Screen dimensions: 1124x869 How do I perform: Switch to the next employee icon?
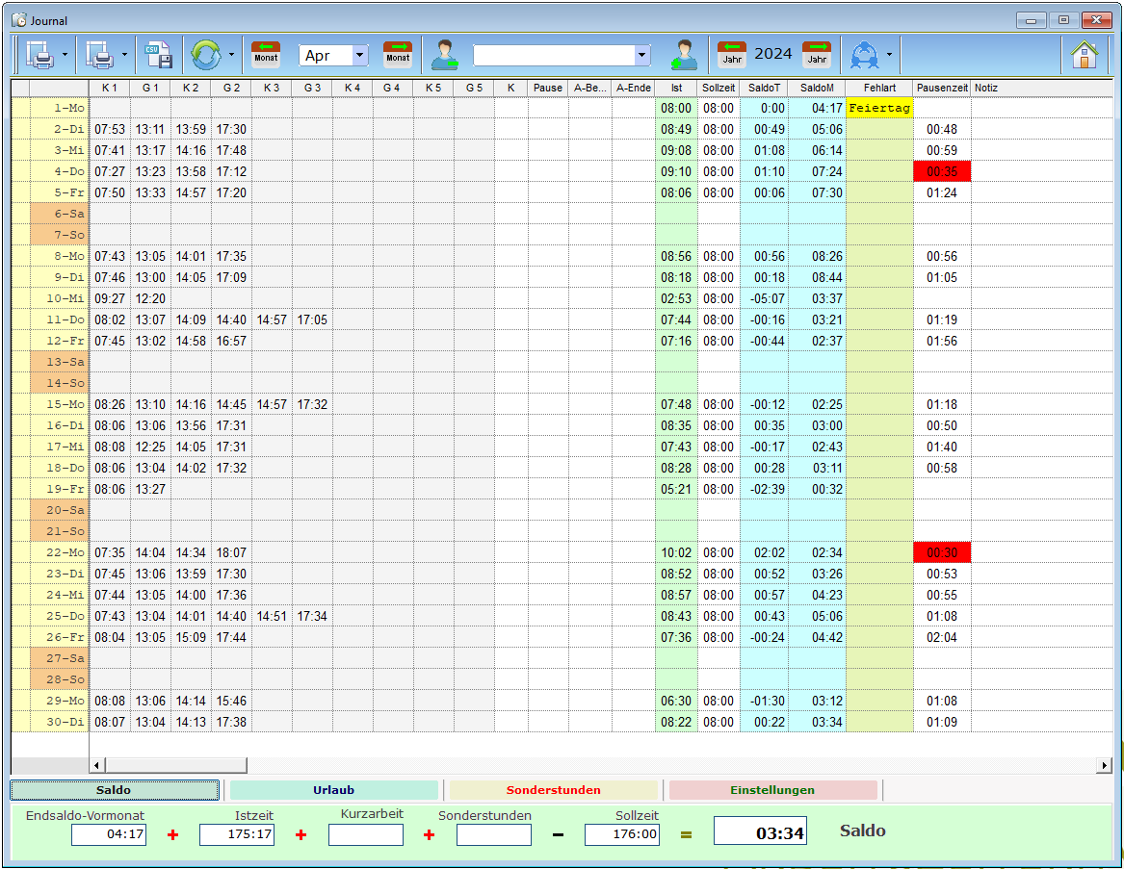pyautogui.click(x=684, y=55)
